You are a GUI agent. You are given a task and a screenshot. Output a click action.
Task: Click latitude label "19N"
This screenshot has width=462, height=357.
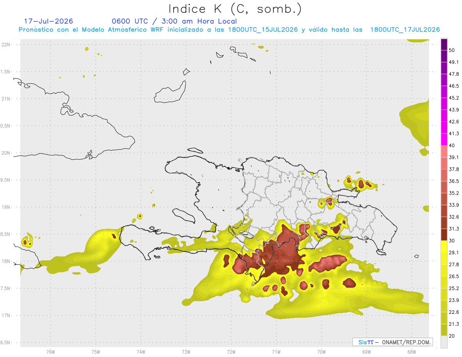[x=7, y=207]
